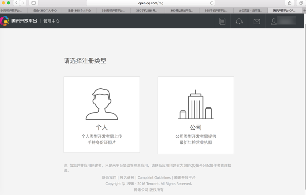The height and width of the screenshot is (195, 306).
Task: Select the 腾讯开放平台 OP tab
Action: point(285,11)
